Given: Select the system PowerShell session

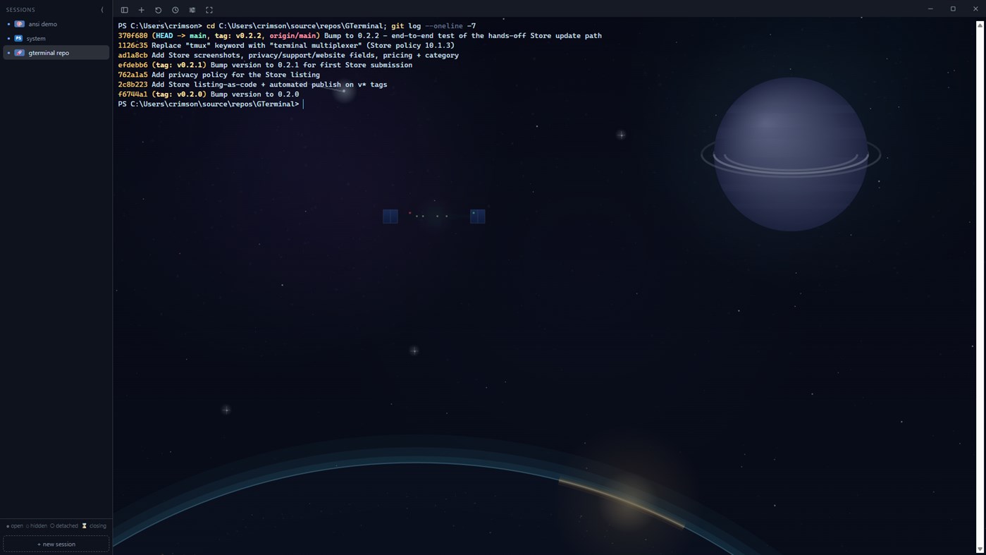Looking at the screenshot, I should coord(56,38).
